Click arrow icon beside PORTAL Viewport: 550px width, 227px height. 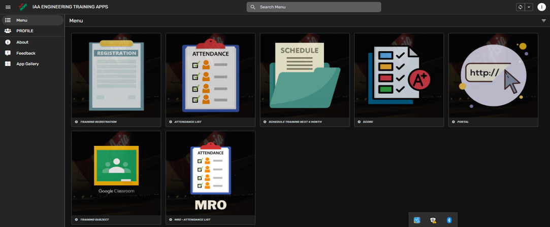[x=453, y=122]
